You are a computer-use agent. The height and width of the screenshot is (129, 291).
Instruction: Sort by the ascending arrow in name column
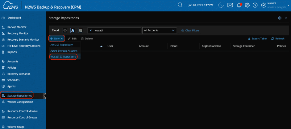[101, 46]
